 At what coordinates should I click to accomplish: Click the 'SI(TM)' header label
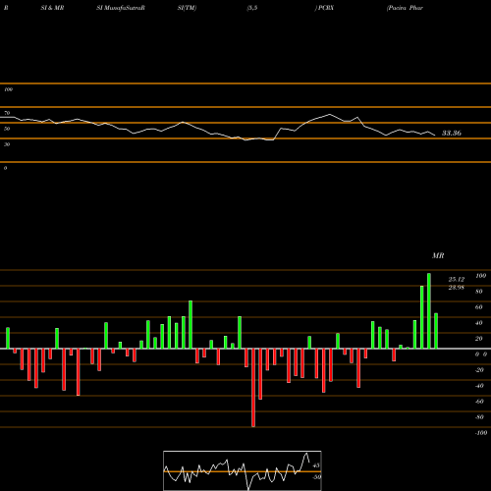coord(187,8)
